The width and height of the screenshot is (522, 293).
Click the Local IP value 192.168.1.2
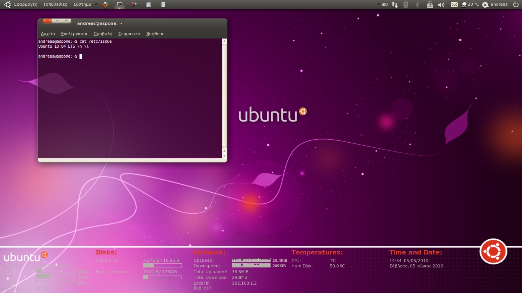coord(244,283)
